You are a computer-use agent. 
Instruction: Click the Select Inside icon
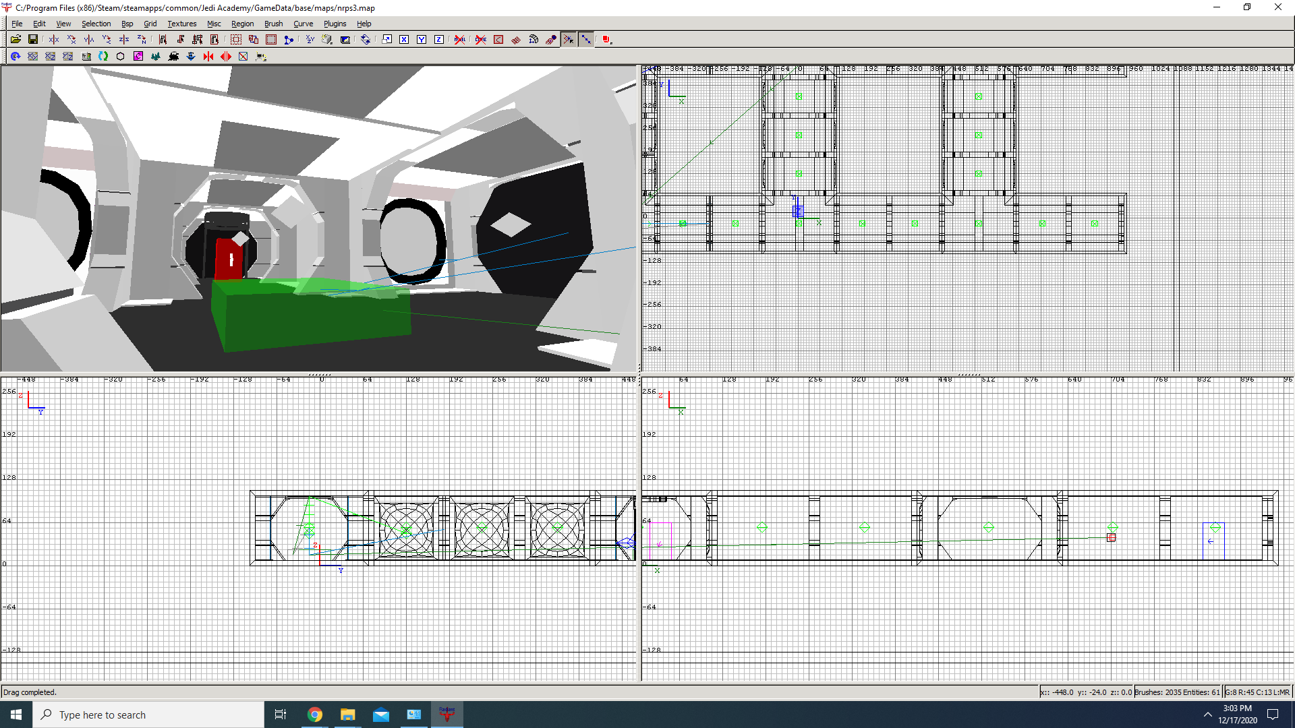[x=214, y=40]
